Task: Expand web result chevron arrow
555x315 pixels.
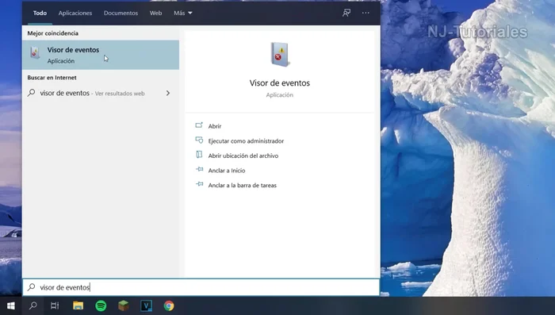Action: tap(168, 93)
